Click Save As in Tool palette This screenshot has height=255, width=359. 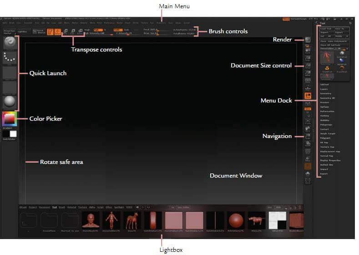click(342, 29)
